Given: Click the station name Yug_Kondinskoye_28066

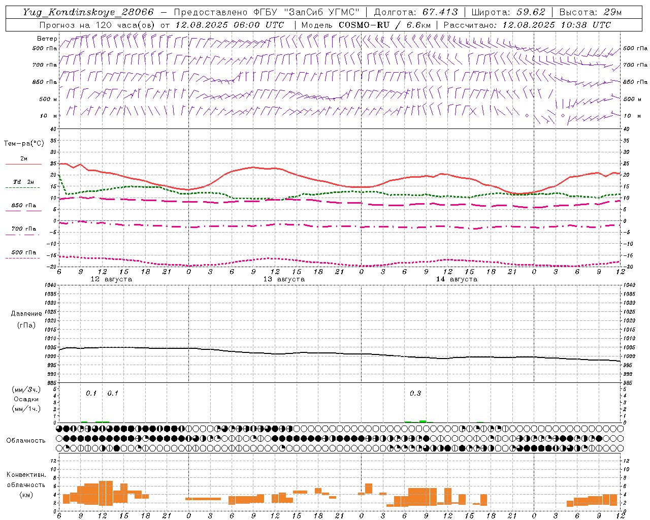Looking at the screenshot, I should point(88,12).
